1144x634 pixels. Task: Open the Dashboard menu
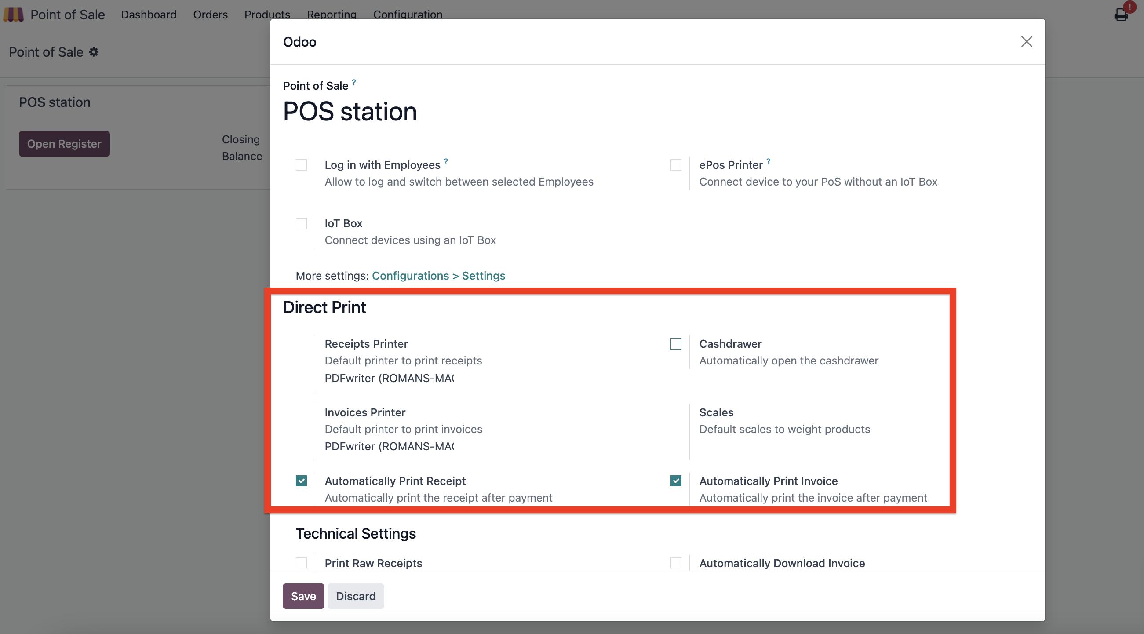(x=149, y=14)
